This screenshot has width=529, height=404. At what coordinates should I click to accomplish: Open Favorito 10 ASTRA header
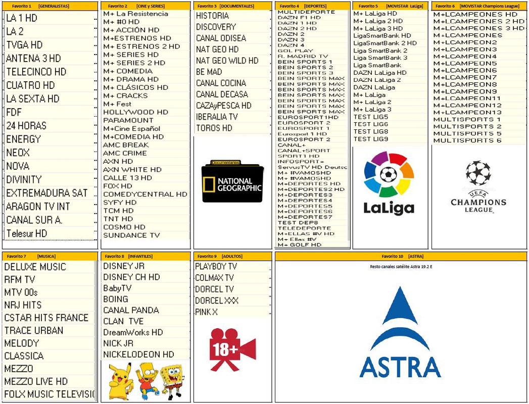point(401,257)
